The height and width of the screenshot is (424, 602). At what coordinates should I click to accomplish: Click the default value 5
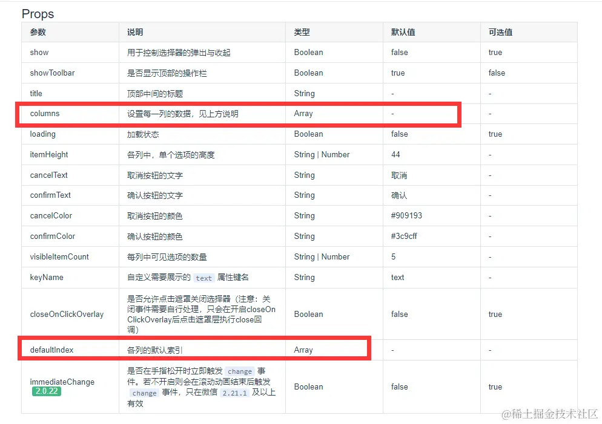click(393, 256)
